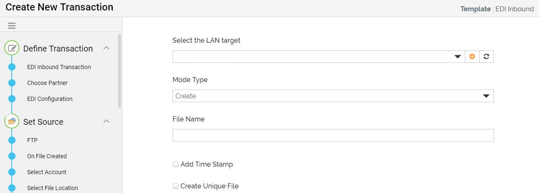Enable the Add Time Stamp checkbox

pos(176,165)
